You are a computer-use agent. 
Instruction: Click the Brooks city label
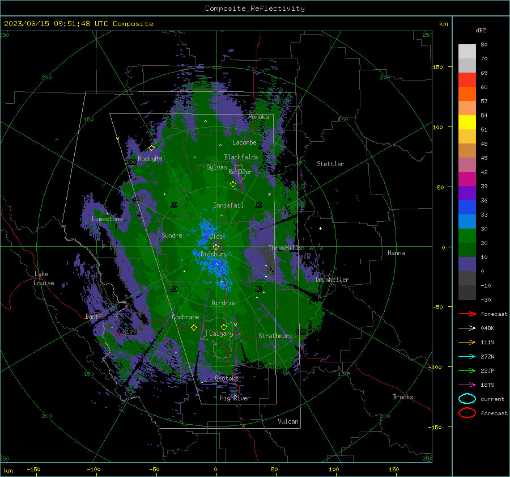pyautogui.click(x=403, y=397)
